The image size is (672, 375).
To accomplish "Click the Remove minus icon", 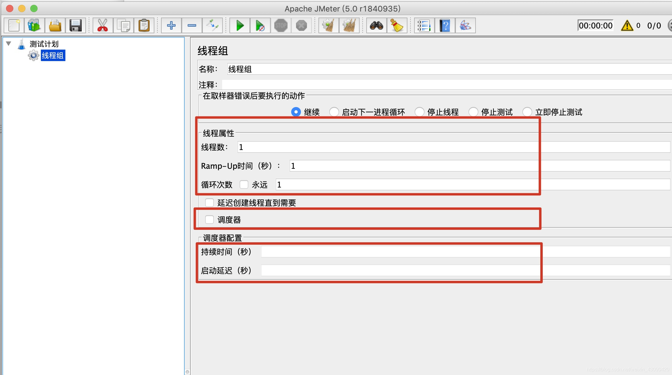I will pos(192,25).
